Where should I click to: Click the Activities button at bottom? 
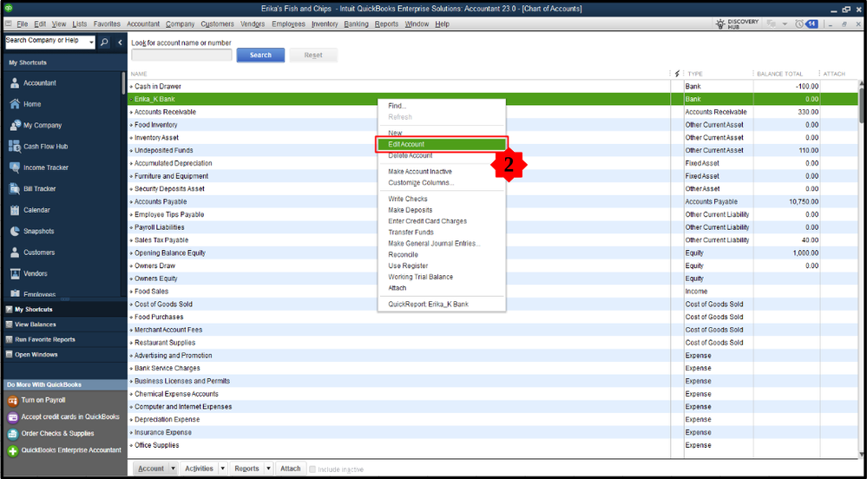(x=199, y=469)
